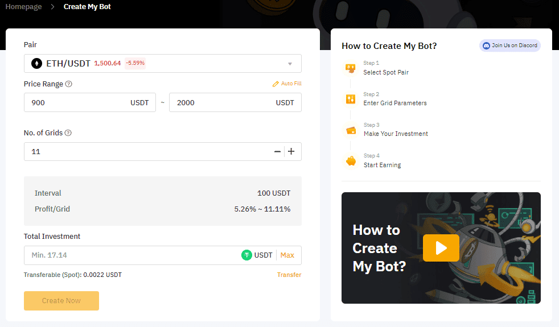Click the Profit/Grid label
Screen dimensions: 559x327
pyautogui.click(x=52, y=209)
